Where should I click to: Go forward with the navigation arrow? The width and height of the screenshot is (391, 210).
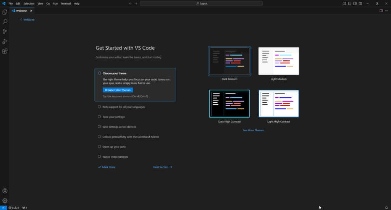point(136,3)
